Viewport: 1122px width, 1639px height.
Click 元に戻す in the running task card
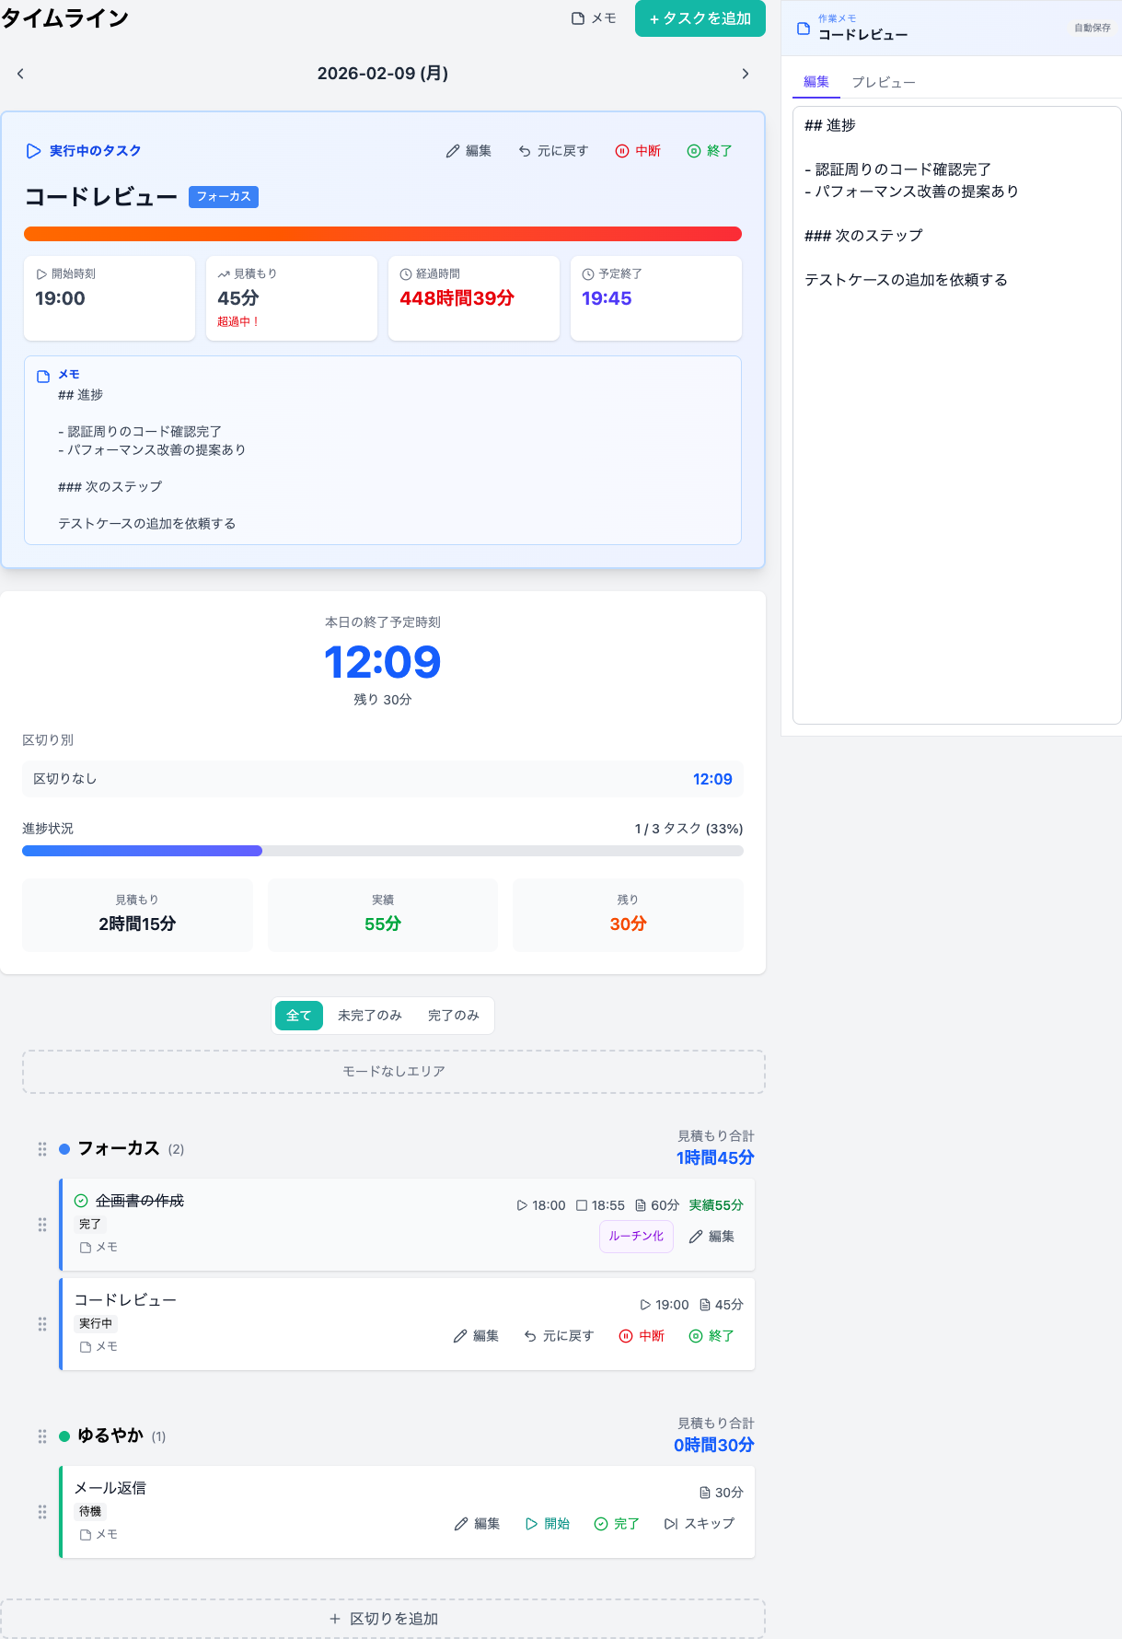[x=552, y=151]
